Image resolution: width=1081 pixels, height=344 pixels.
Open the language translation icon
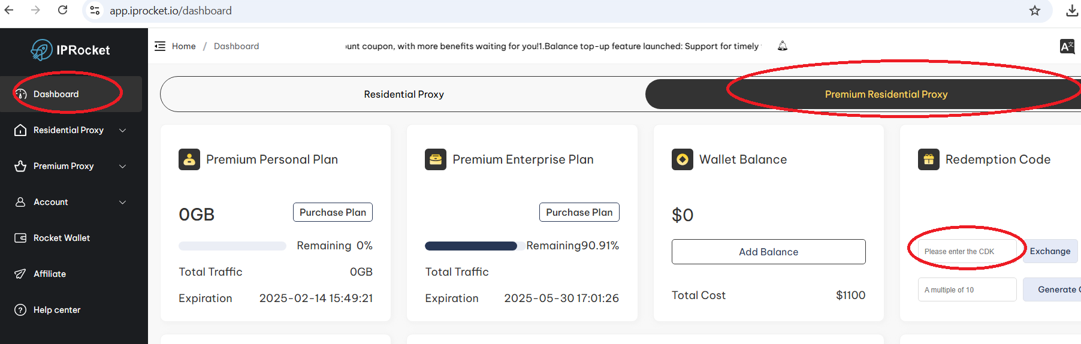[x=1067, y=47]
